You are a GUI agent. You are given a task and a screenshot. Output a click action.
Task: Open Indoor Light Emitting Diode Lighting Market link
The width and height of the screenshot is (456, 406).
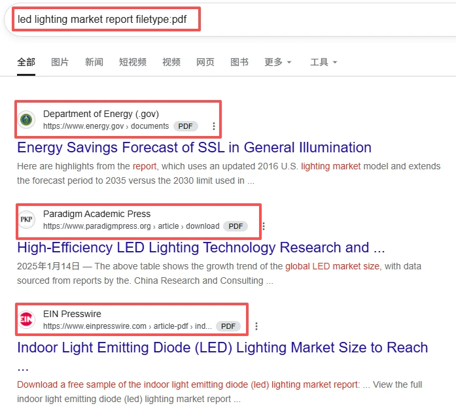[222, 358]
